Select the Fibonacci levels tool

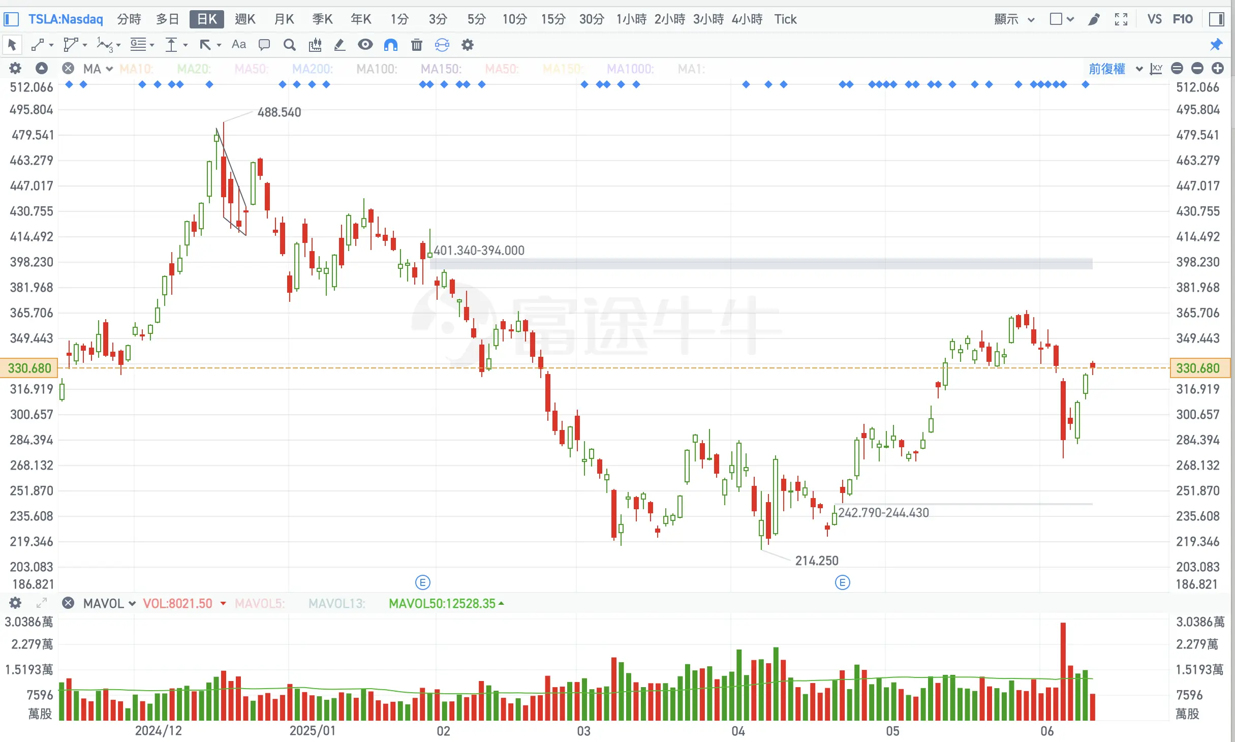(x=138, y=45)
